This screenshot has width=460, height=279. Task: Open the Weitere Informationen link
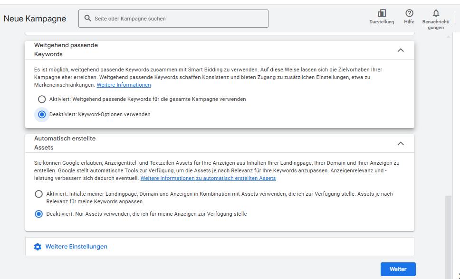[x=124, y=85]
